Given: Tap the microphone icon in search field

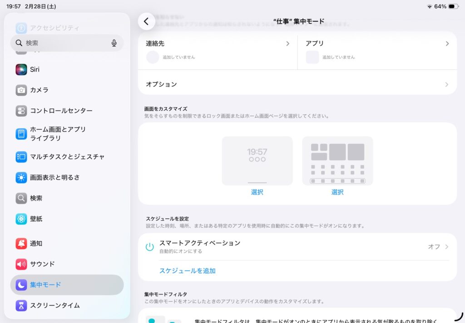Looking at the screenshot, I should click(x=114, y=43).
